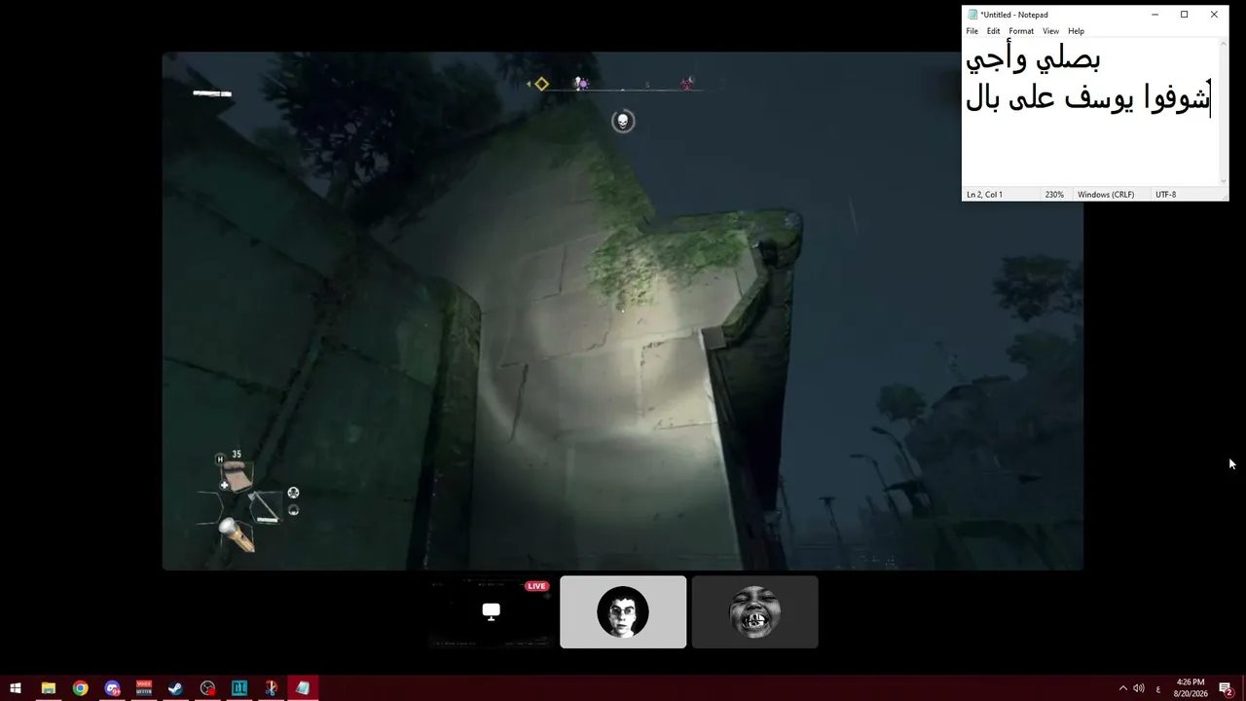Open Voicemeeter from the taskbar
Image resolution: width=1246 pixels, height=701 pixels.
click(x=144, y=688)
